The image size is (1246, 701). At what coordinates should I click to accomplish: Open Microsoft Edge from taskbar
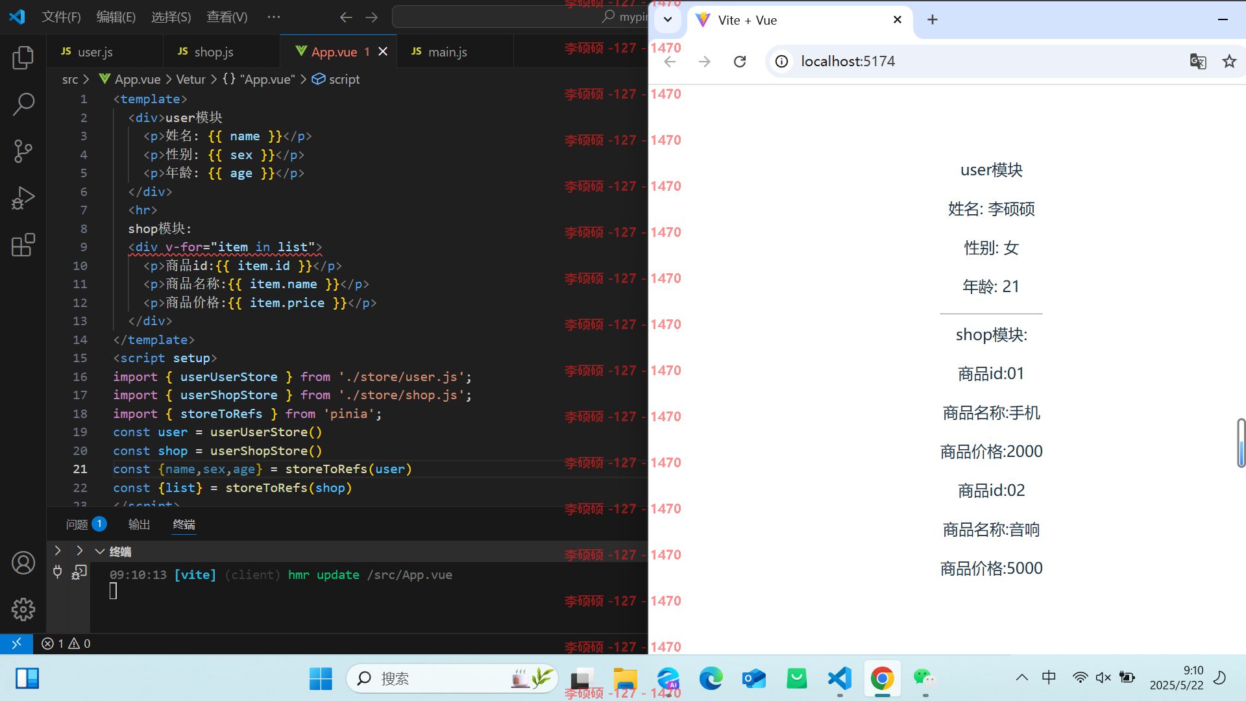point(711,678)
